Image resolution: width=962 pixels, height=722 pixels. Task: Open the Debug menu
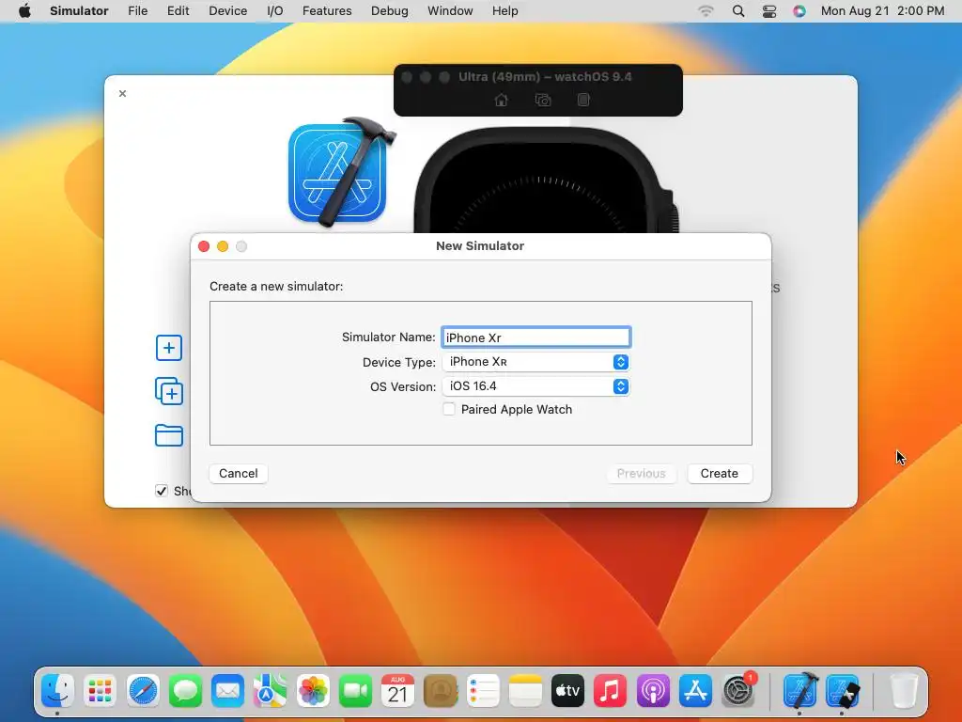point(390,11)
